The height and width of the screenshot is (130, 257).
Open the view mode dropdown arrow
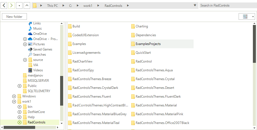[253, 16]
